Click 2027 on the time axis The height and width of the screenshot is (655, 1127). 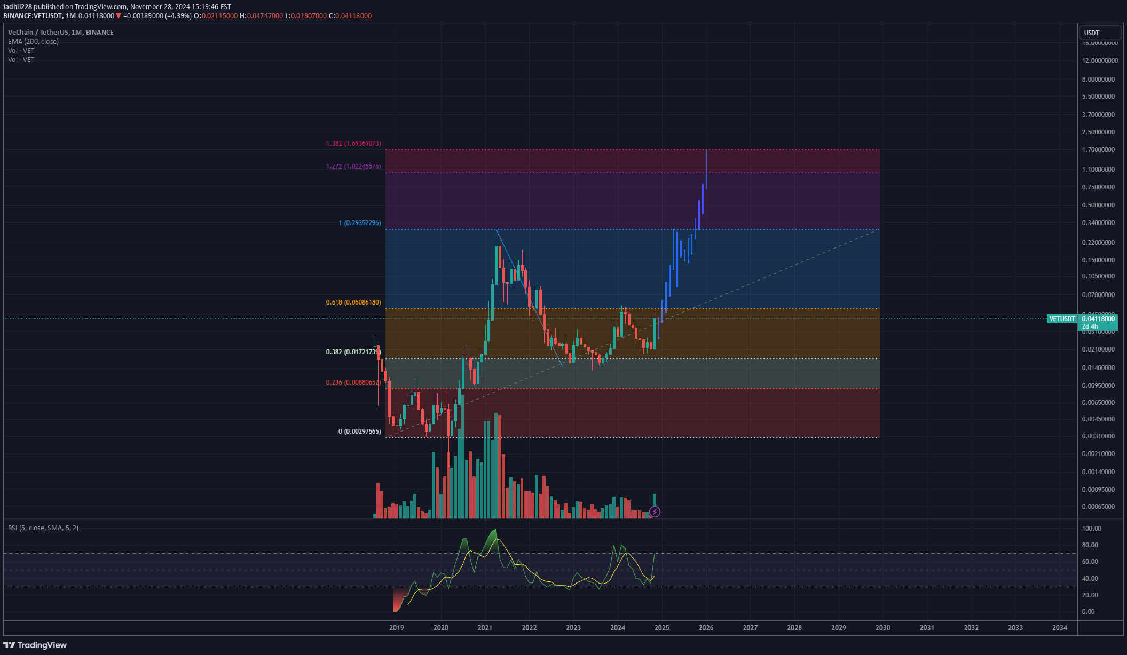coord(750,628)
